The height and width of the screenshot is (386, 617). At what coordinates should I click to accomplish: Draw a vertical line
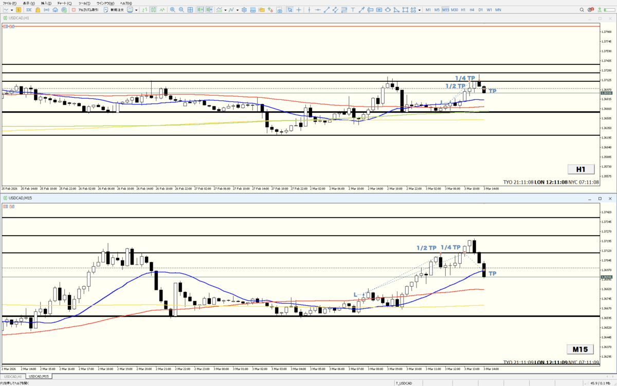309,10
